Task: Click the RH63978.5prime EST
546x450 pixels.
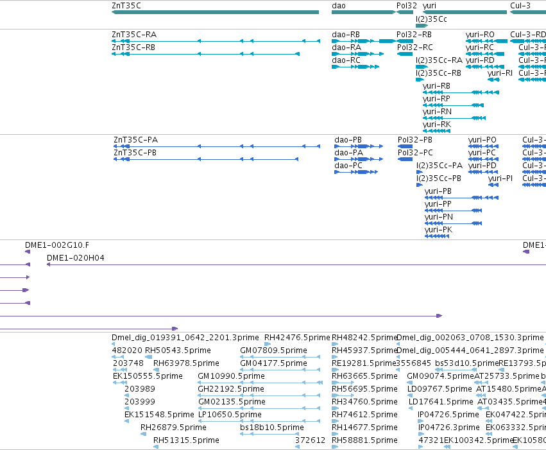Action: point(157,370)
